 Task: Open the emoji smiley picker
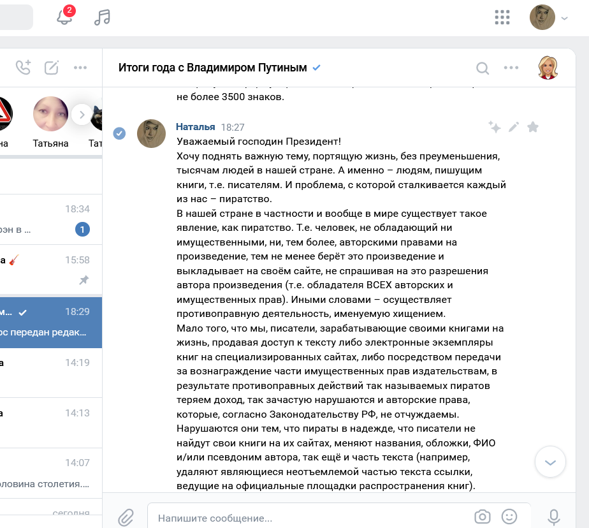point(509,517)
